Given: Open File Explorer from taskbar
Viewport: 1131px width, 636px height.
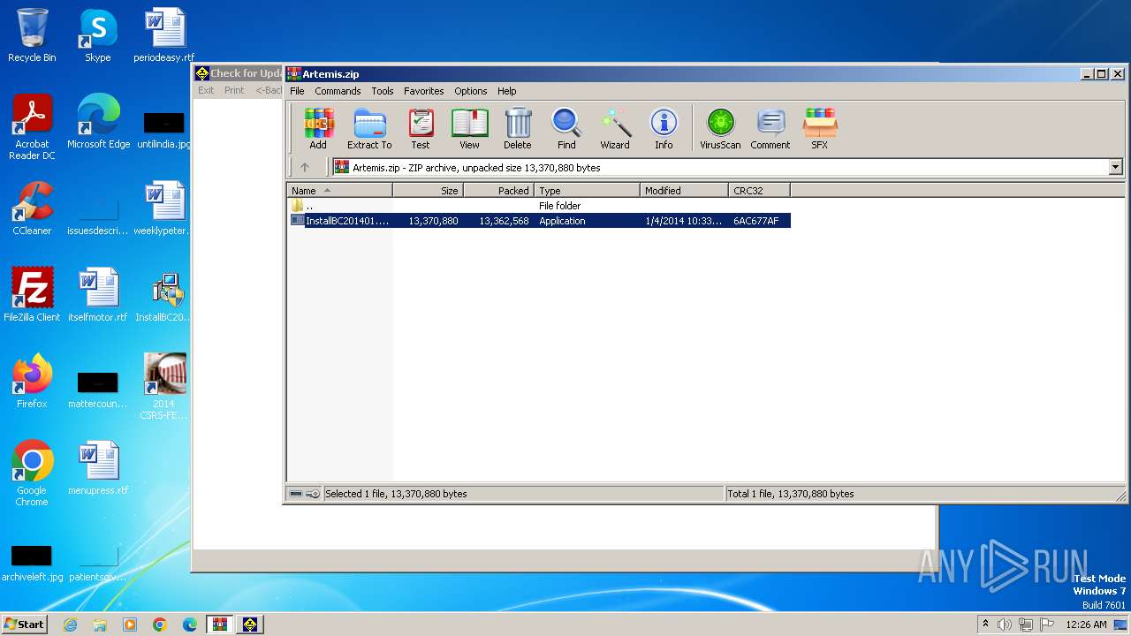Looking at the screenshot, I should (x=100, y=625).
